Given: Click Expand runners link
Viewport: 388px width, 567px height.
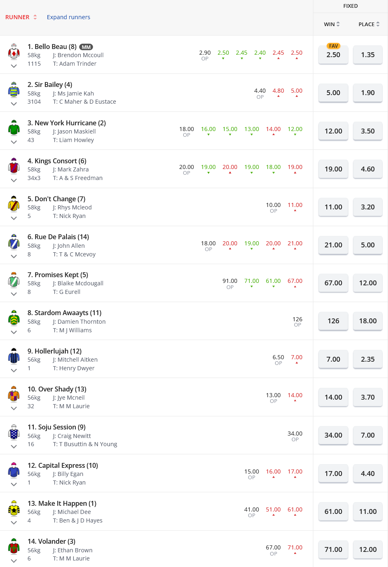Looking at the screenshot, I should tap(69, 17).
